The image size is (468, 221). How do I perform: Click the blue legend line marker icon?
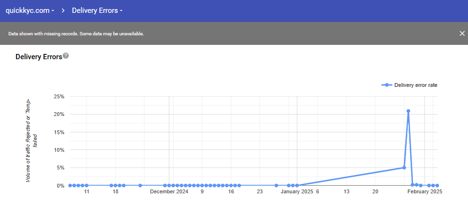pos(387,85)
